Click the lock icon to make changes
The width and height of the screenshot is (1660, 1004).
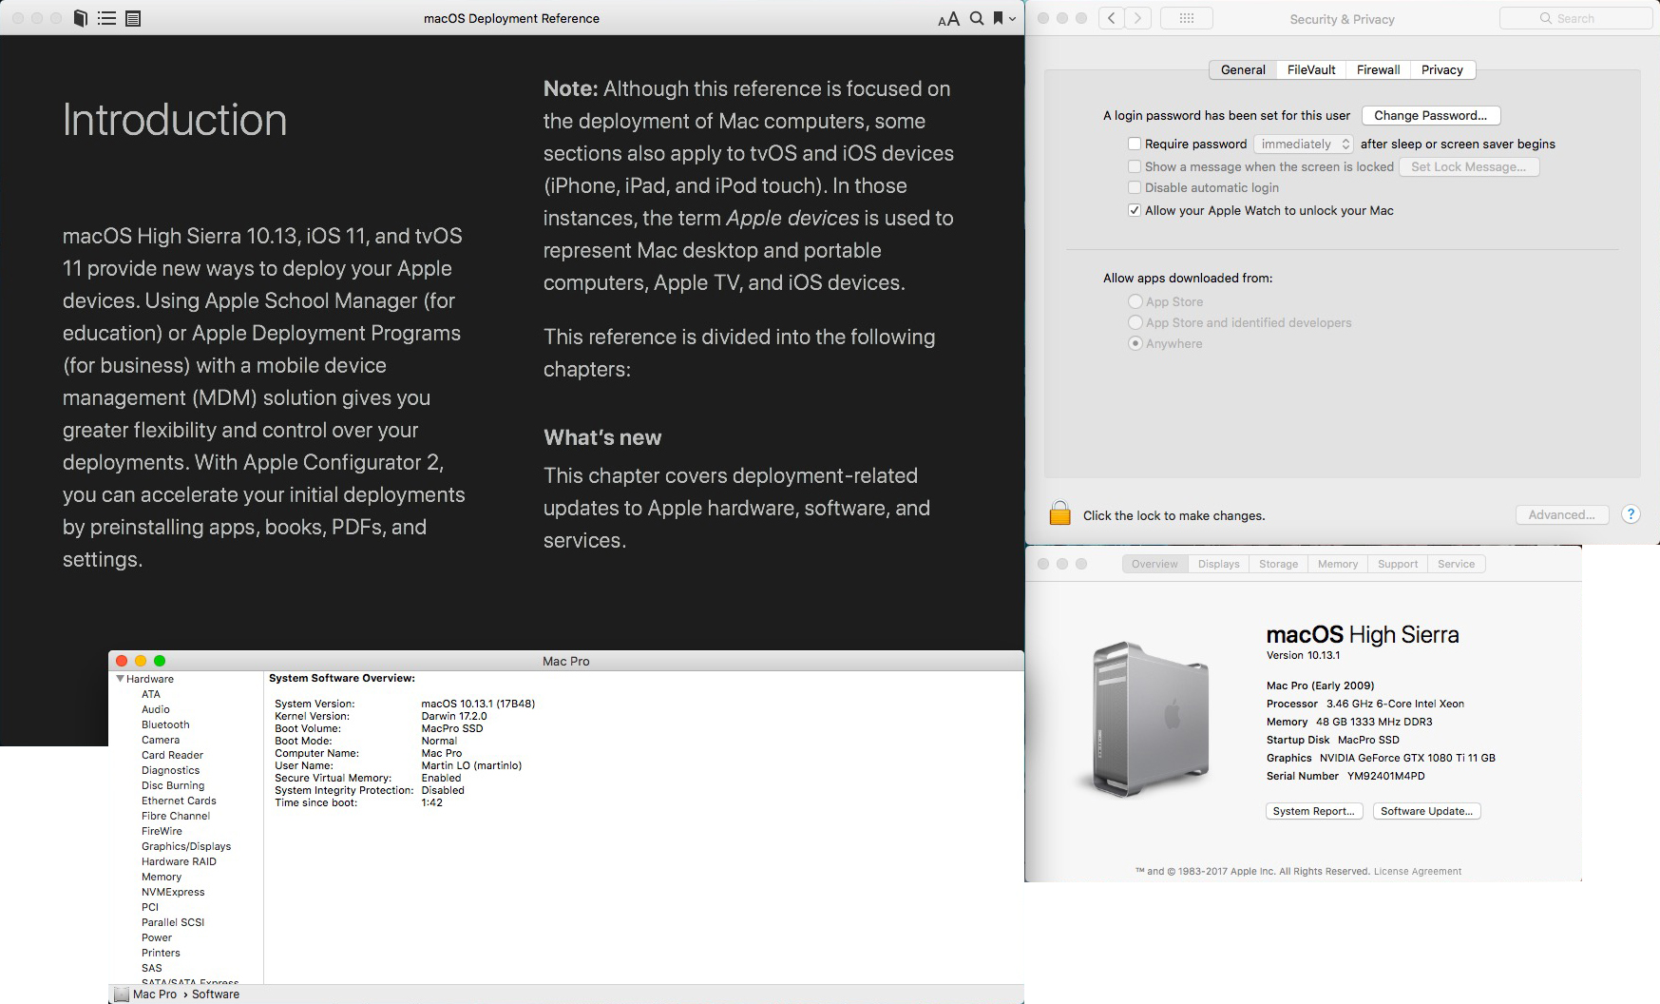point(1059,513)
